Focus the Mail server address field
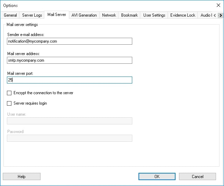This screenshot has width=224, height=186. [x=70, y=60]
